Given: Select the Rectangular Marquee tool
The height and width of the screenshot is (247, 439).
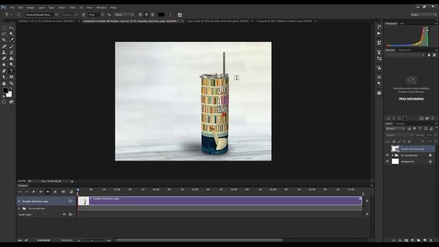Looking at the screenshot, I should [x=4, y=27].
